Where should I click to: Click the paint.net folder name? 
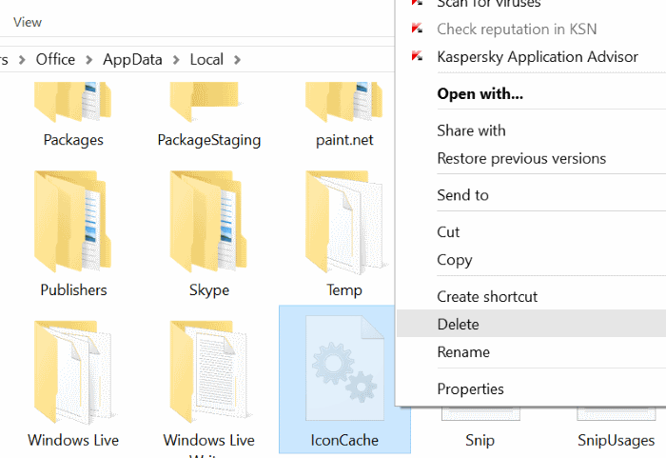point(344,140)
